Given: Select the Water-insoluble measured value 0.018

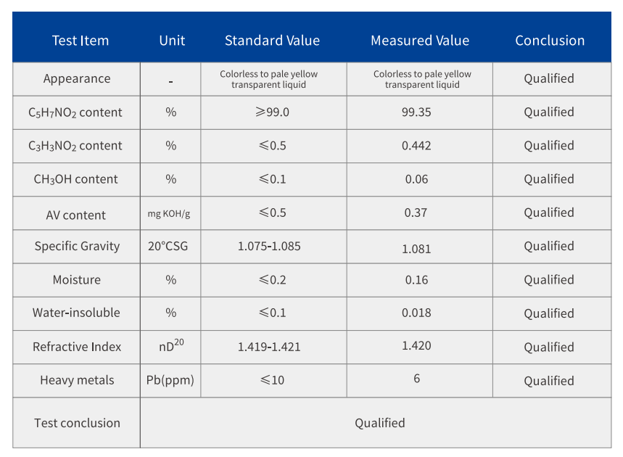Looking at the screenshot, I should tap(416, 313).
